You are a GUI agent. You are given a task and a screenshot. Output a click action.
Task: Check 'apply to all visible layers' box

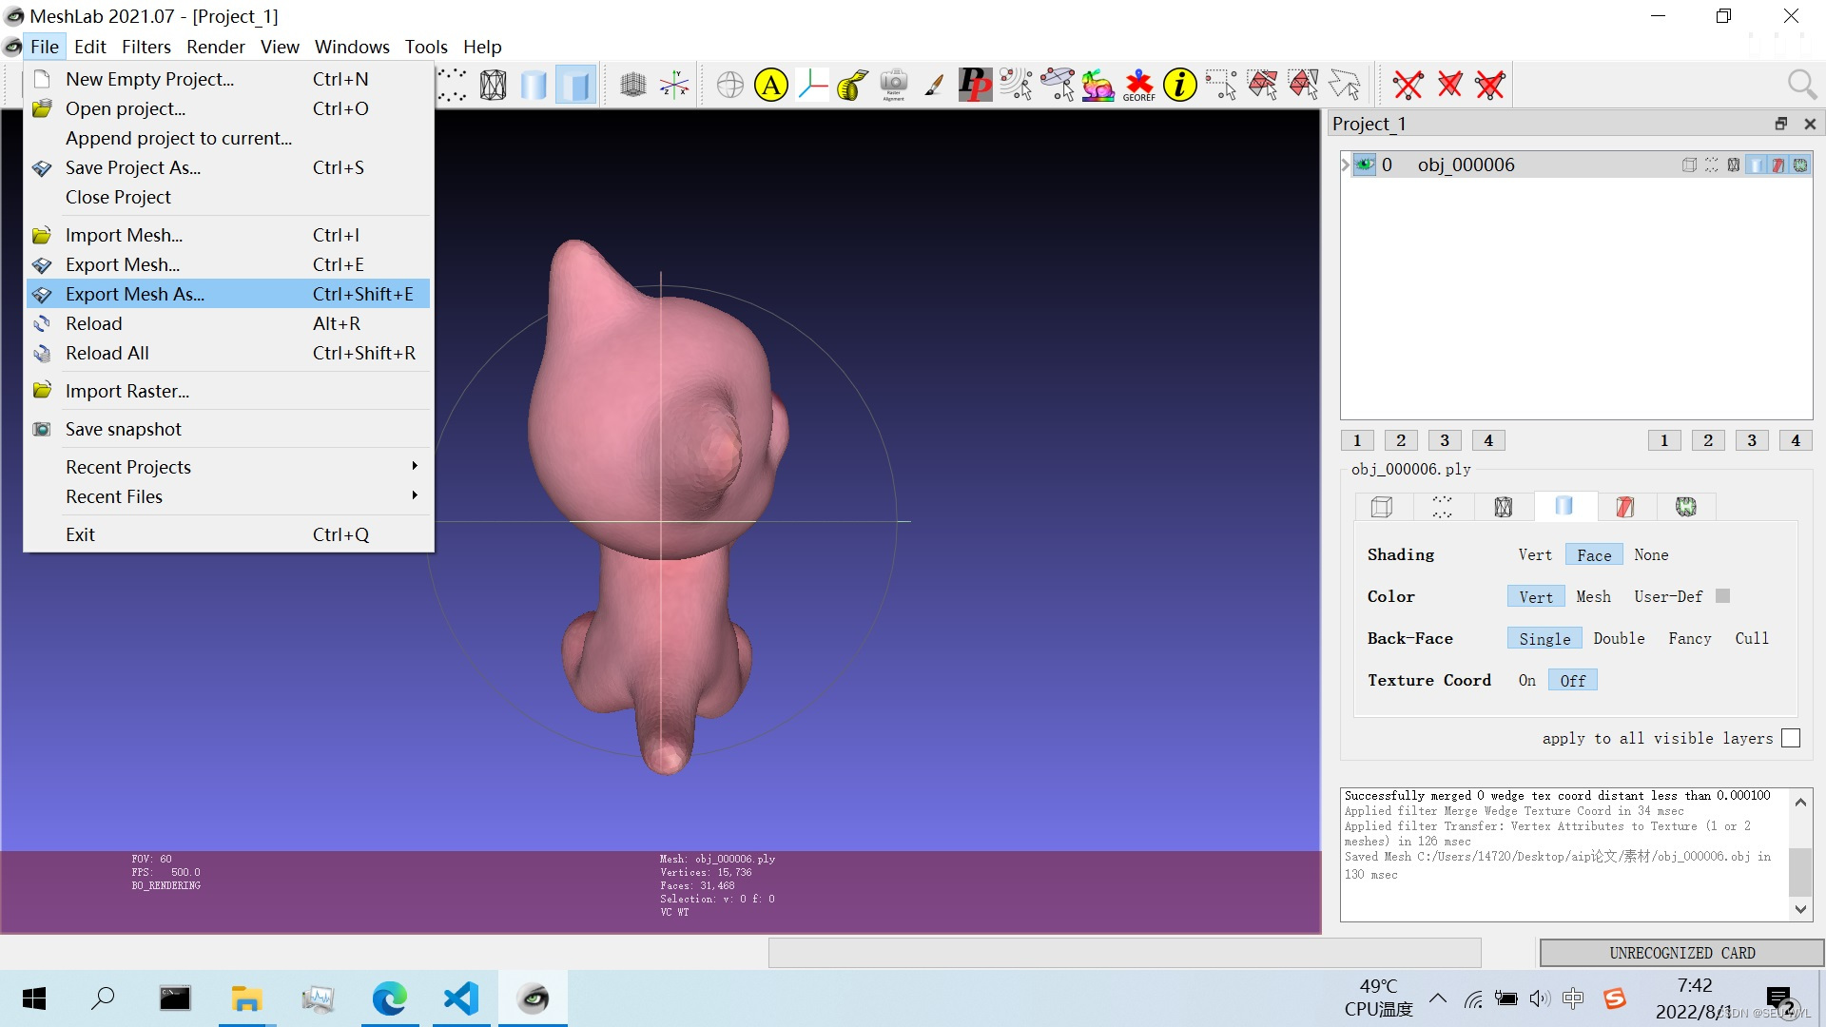coord(1791,738)
